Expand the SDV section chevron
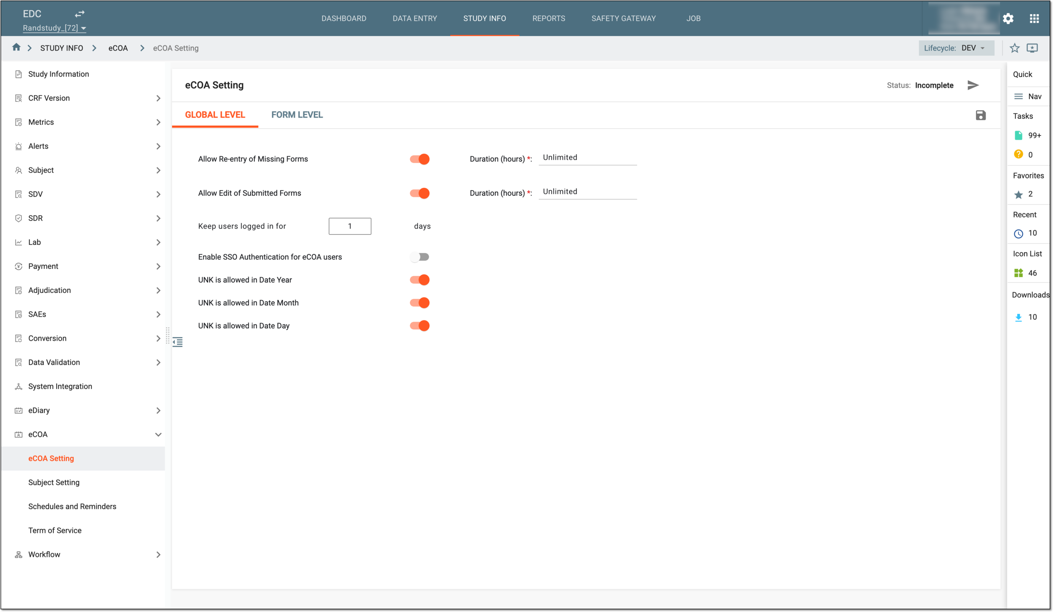Viewport: 1053px width, 612px height. point(158,194)
